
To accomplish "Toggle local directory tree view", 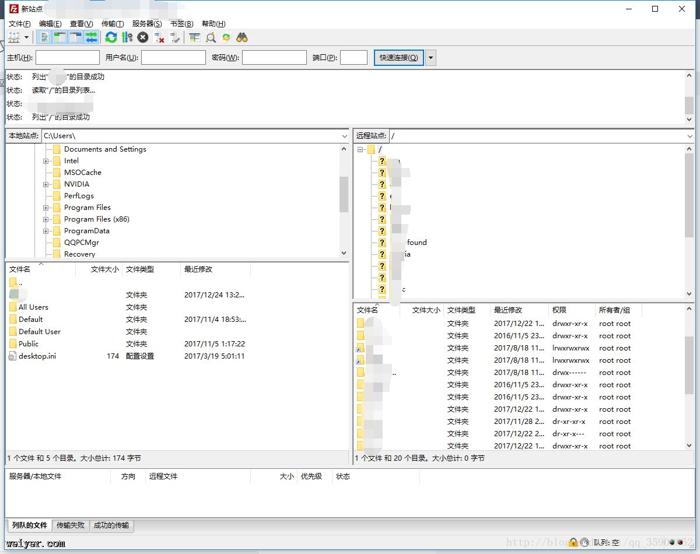I will pos(60,37).
